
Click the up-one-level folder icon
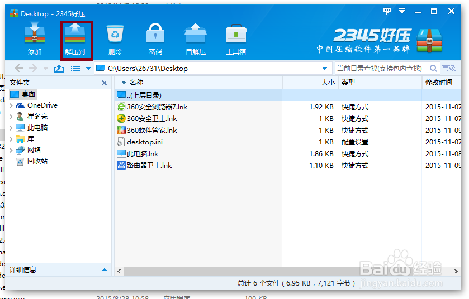(x=58, y=69)
